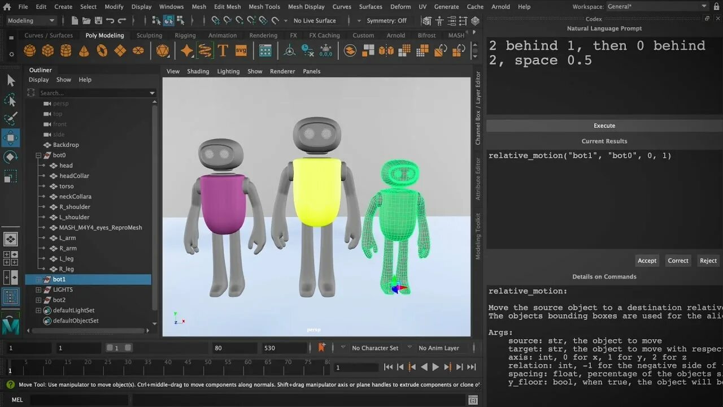Switch to the Sculpting shelf tab
This screenshot has width=723, height=407.
(149, 35)
